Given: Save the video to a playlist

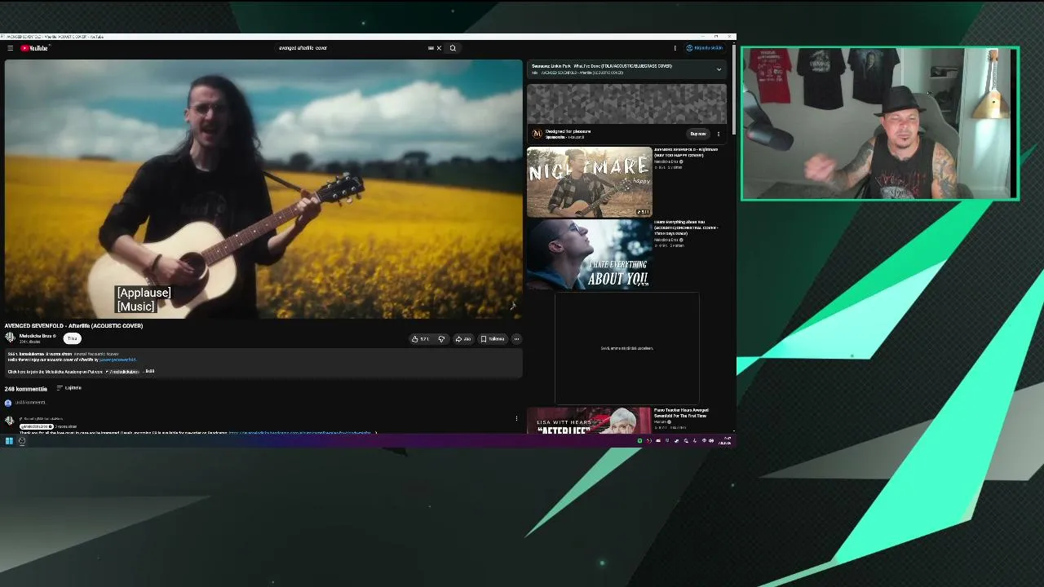Looking at the screenshot, I should click(493, 339).
